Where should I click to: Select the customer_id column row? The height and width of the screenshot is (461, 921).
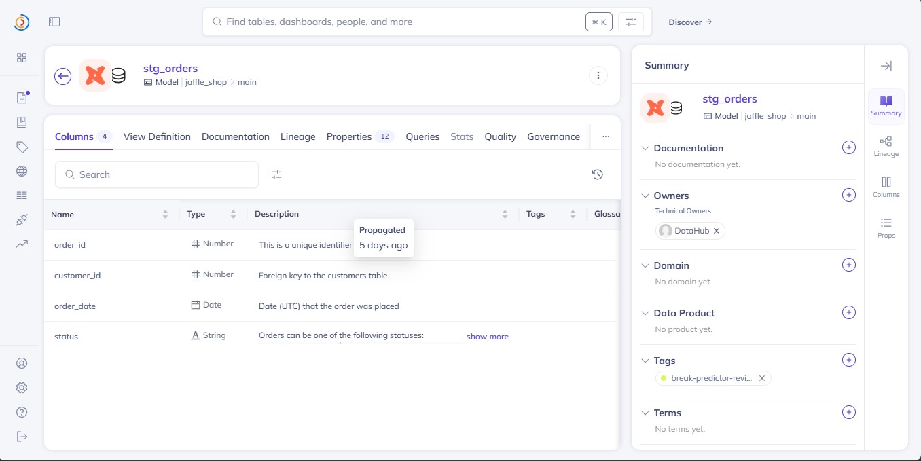[330, 276]
